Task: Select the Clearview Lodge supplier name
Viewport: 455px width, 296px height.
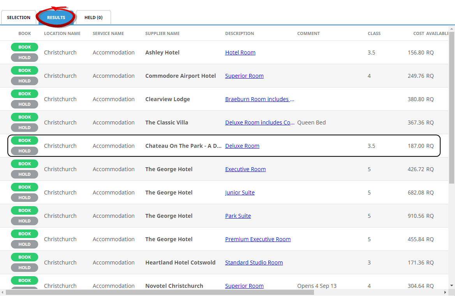Action: (168, 99)
